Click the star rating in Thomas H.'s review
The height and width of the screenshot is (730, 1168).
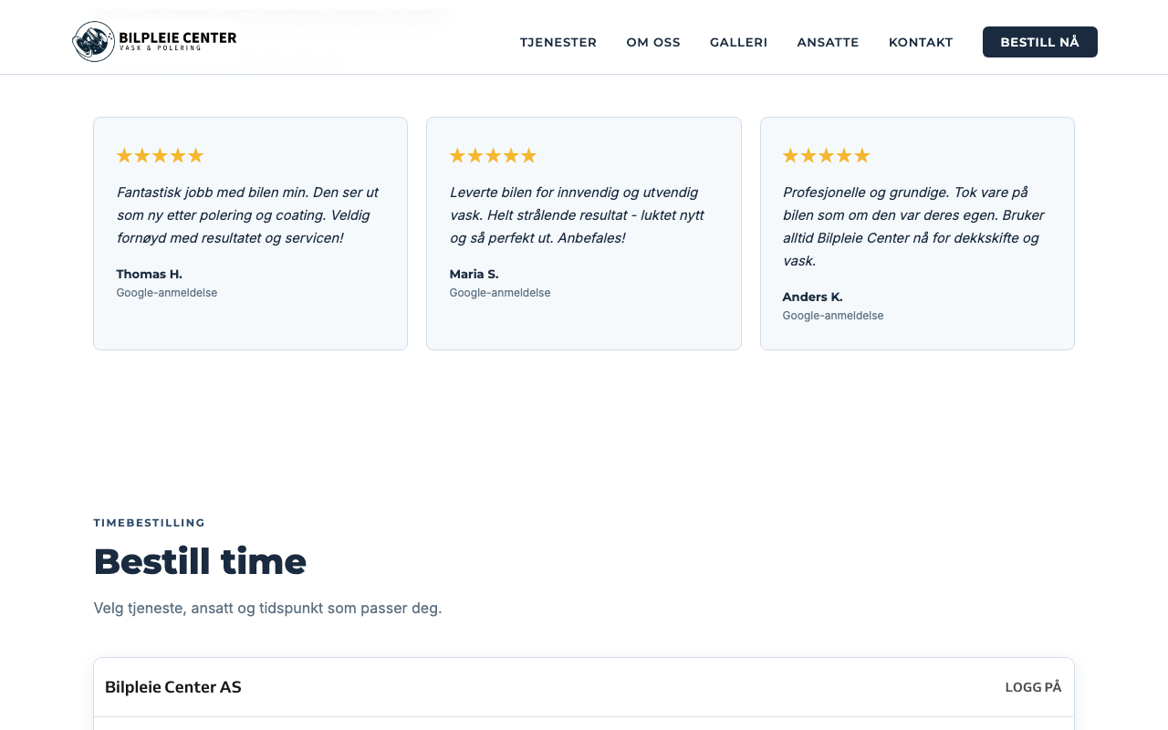[x=160, y=156]
